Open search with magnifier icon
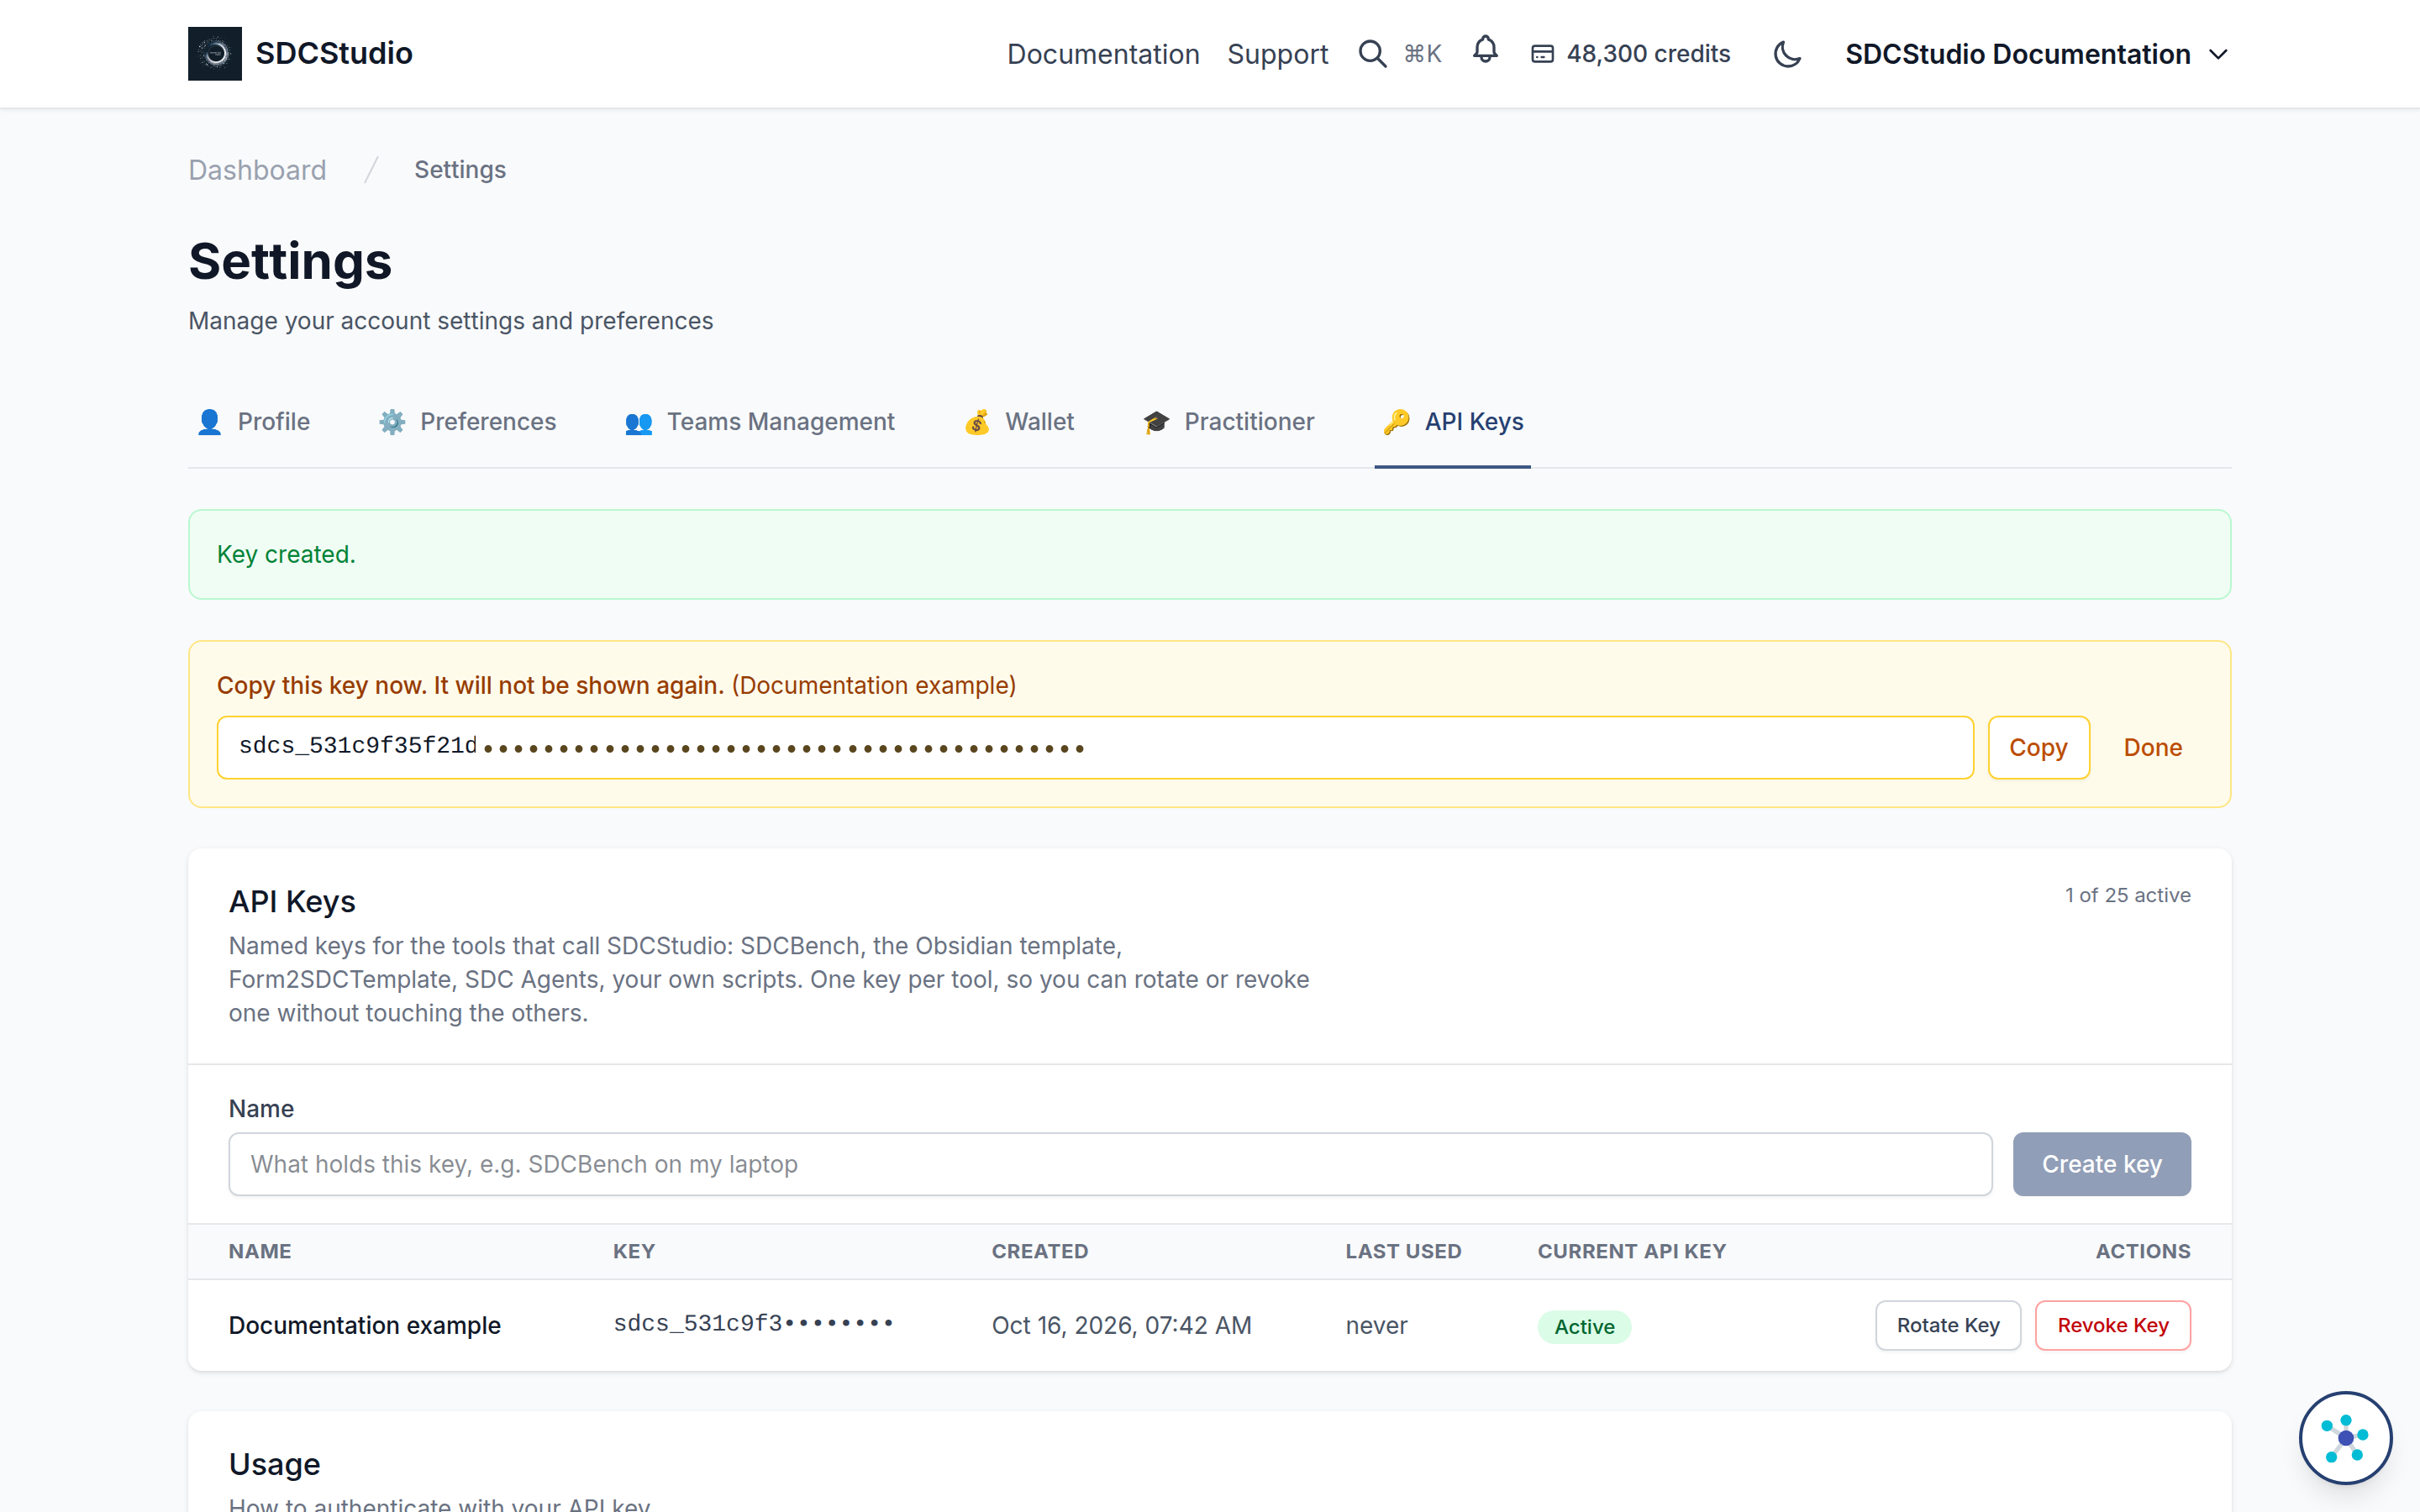This screenshot has width=2420, height=1512. click(x=1372, y=54)
